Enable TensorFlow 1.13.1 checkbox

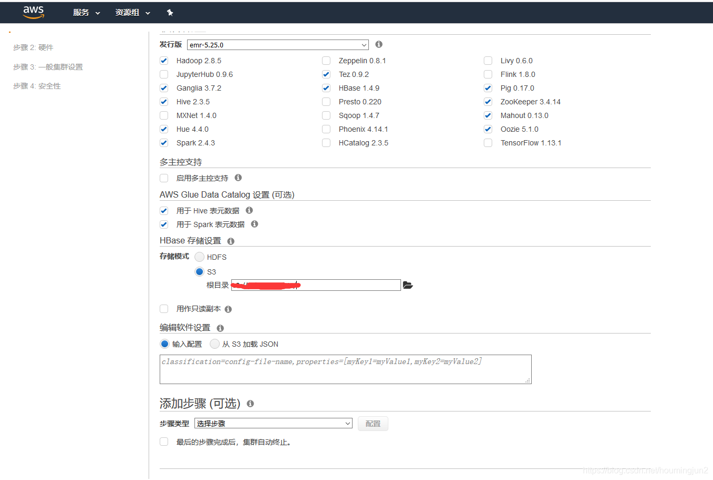pos(488,143)
